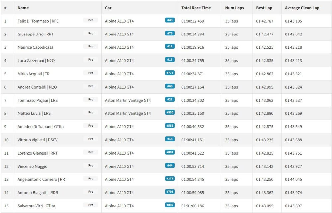Select the #530 car number badge
Screen dimensions: 332x213
tap(170, 112)
